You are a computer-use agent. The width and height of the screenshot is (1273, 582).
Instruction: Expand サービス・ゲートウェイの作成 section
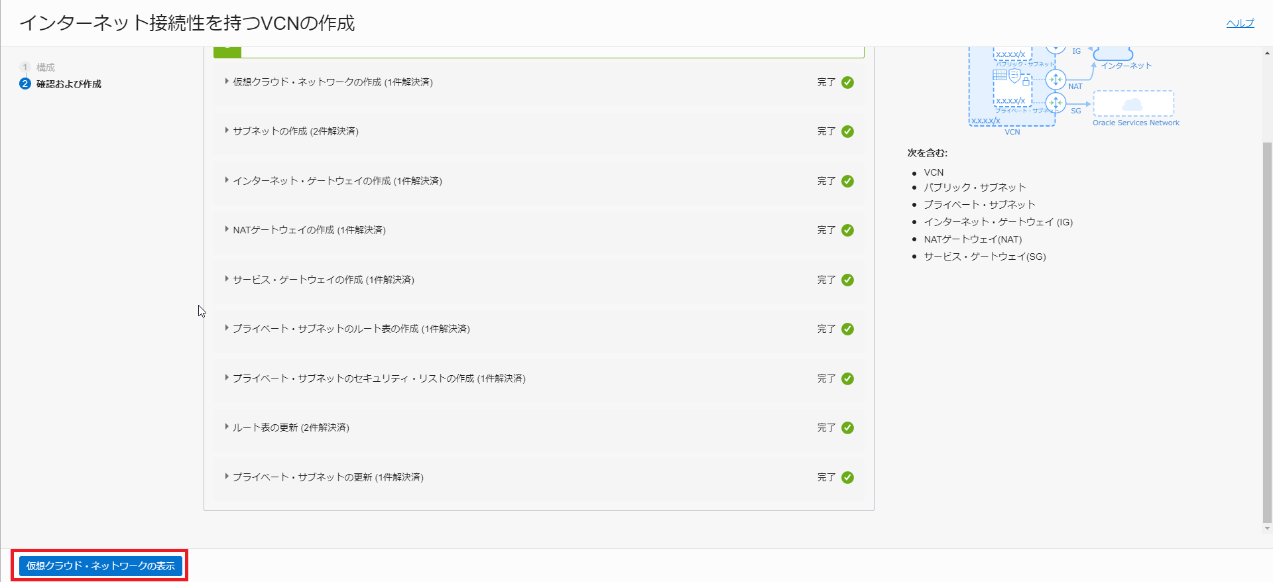[x=227, y=279]
